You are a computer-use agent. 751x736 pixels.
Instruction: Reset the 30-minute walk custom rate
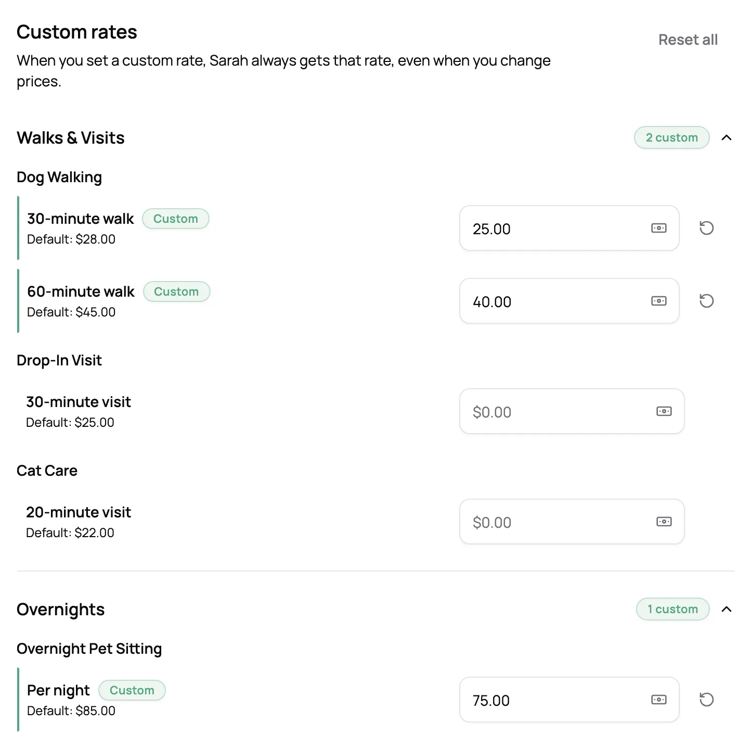coord(706,228)
